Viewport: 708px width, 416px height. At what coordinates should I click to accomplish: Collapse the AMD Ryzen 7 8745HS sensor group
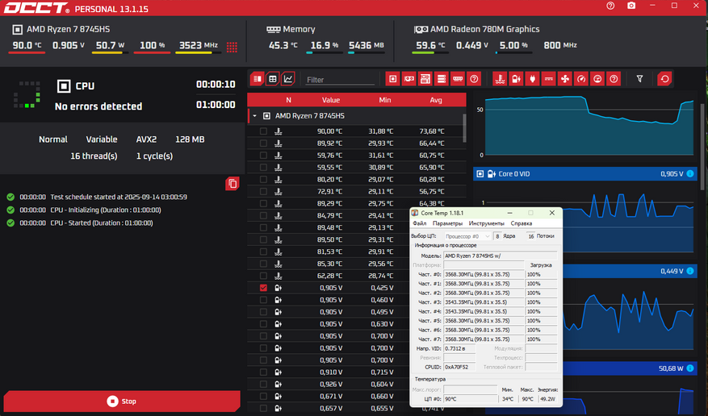254,116
